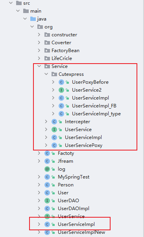
Task: Select the UserServiceImplNew class
Action: (81, 232)
